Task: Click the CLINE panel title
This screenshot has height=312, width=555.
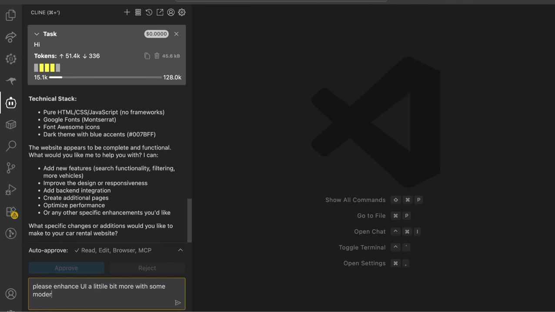Action: click(x=45, y=13)
